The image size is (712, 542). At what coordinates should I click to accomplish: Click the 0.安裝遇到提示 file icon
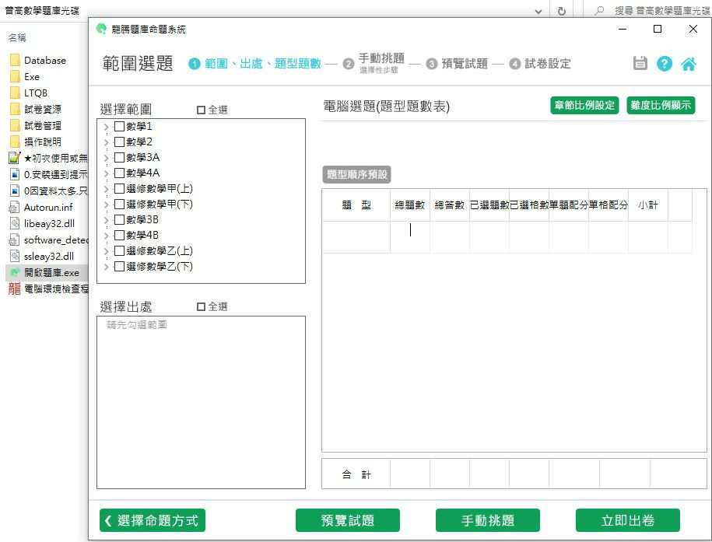tap(15, 174)
